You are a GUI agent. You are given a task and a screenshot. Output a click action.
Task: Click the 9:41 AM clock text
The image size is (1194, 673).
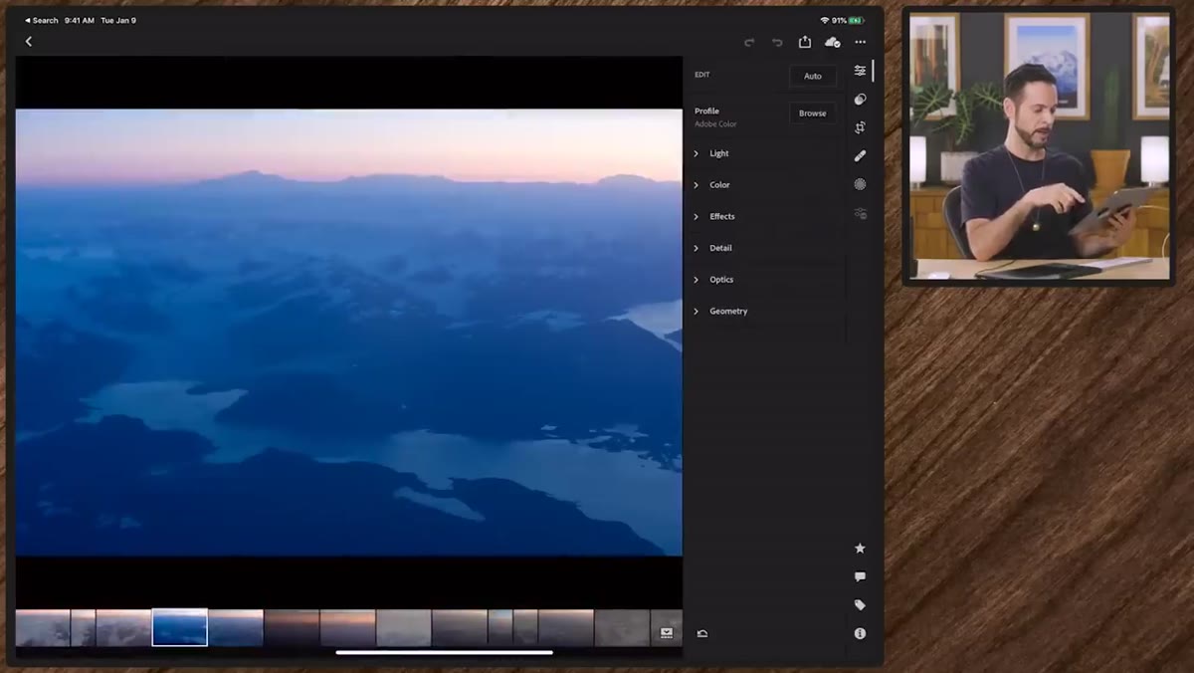pos(80,20)
